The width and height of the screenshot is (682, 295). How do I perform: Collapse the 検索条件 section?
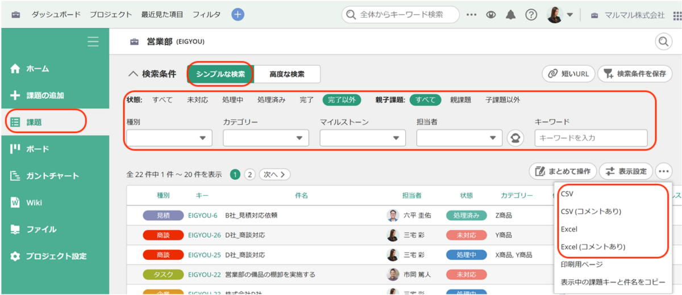(x=152, y=74)
